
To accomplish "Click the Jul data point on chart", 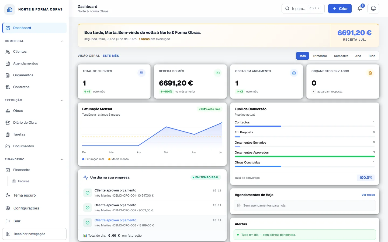I will (222, 123).
